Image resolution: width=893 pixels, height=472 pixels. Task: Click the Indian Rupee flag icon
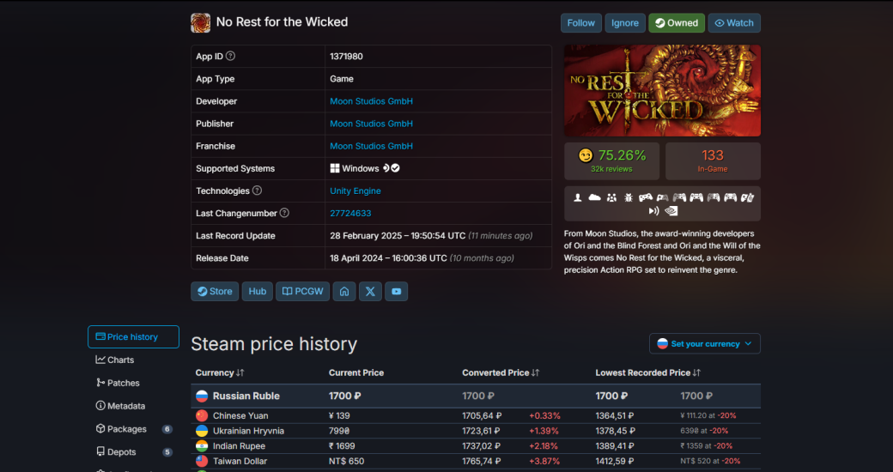pos(202,445)
